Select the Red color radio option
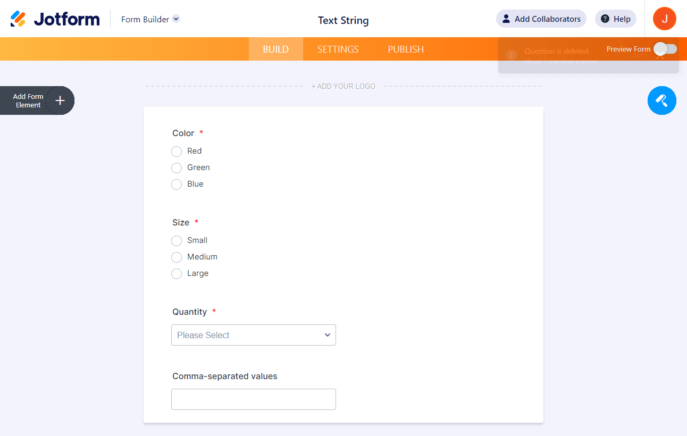This screenshot has height=436, width=687. tap(177, 152)
